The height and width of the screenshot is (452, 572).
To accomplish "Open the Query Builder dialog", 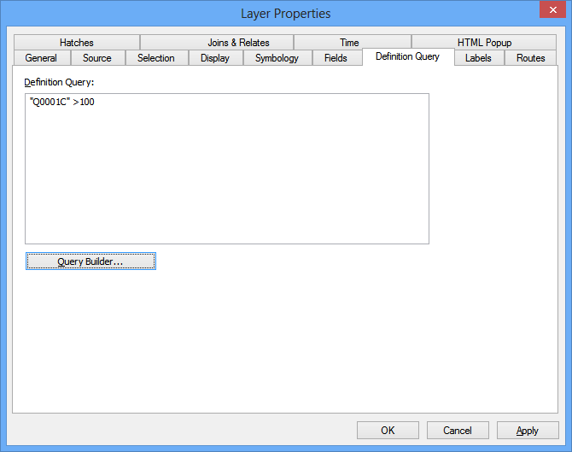I will [x=90, y=261].
